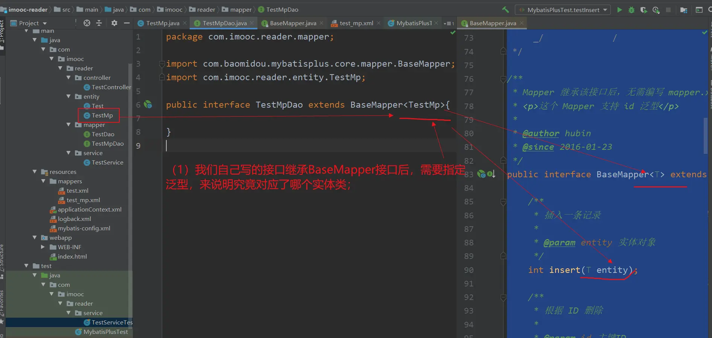Switch to the test_mp.xml editor tab
The height and width of the screenshot is (338, 712).
click(x=356, y=23)
